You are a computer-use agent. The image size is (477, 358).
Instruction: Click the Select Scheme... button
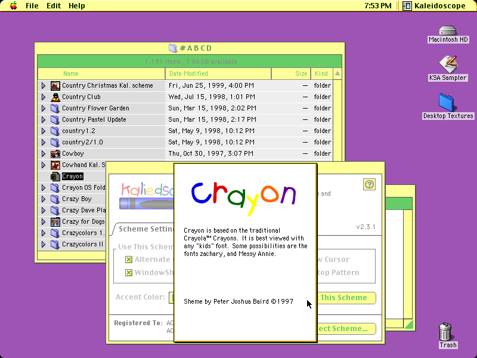346,329
